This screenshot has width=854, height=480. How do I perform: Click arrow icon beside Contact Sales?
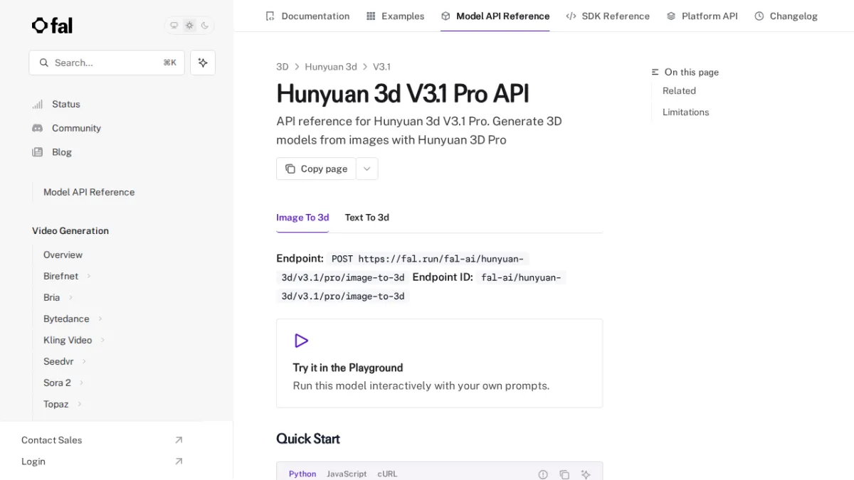179,440
